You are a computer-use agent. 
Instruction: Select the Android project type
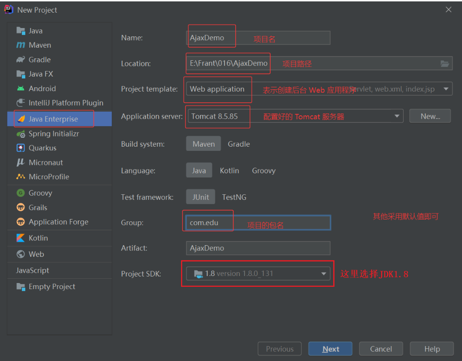tap(60, 88)
